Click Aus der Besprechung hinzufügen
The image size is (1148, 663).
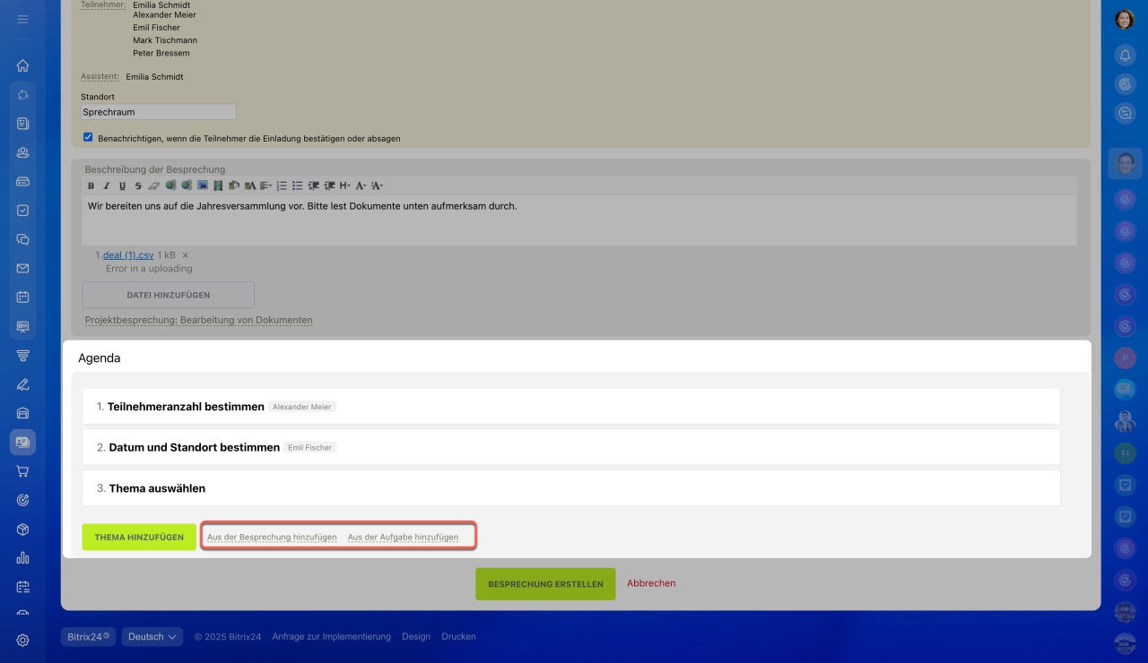[272, 538]
